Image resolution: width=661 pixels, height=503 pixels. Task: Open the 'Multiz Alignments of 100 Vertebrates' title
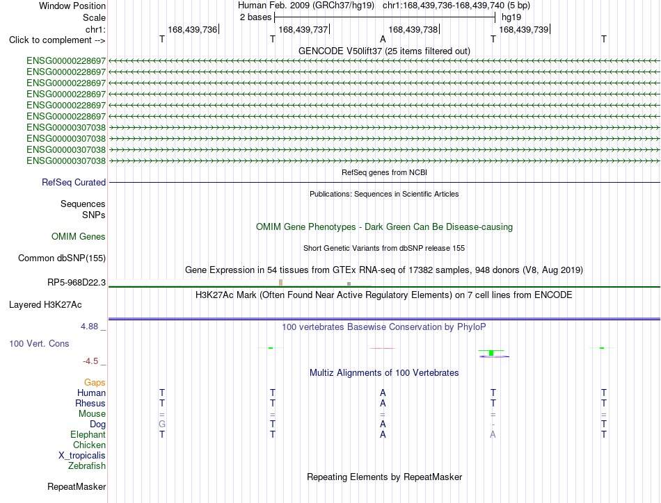pos(384,373)
